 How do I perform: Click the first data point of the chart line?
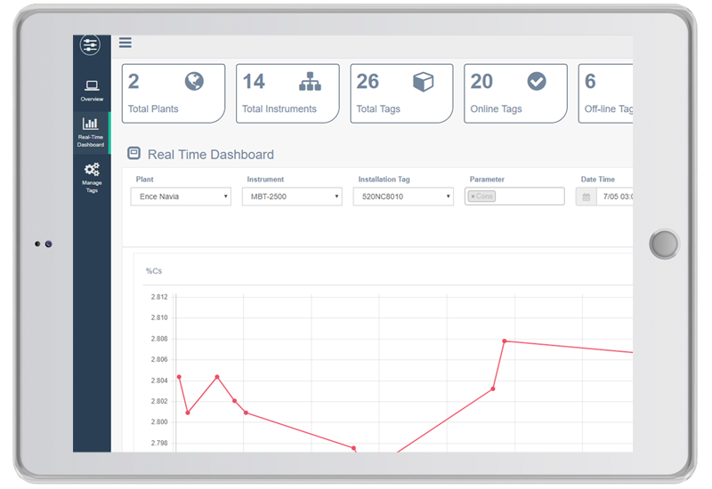pos(179,377)
